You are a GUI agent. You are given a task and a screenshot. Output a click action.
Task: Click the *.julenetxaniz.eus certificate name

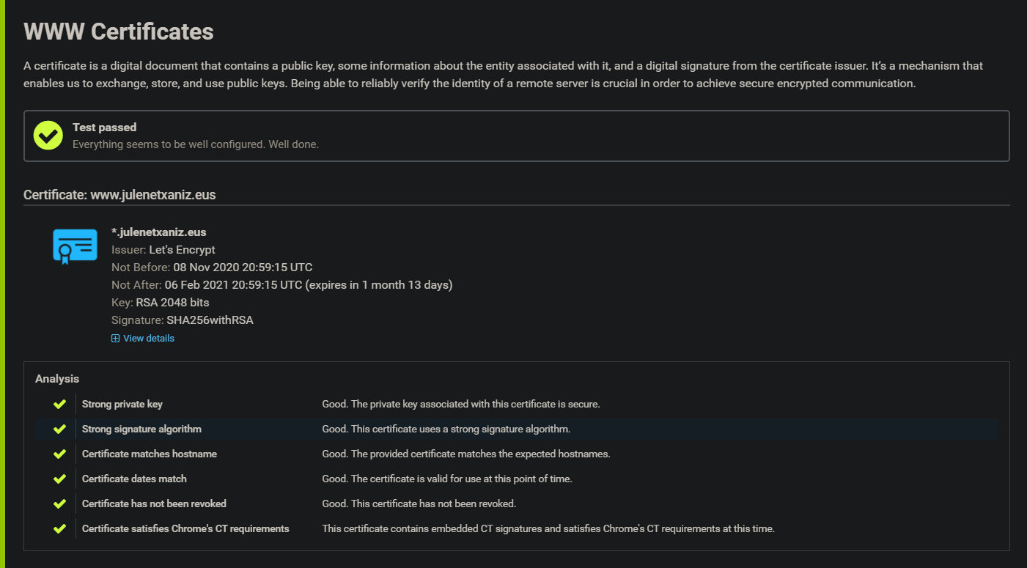[x=159, y=232]
